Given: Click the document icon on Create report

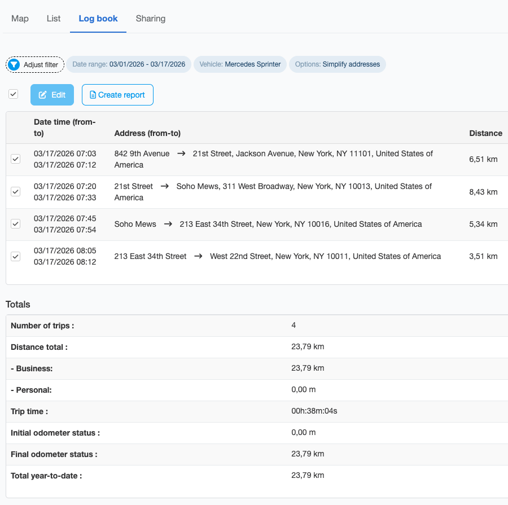Looking at the screenshot, I should 93,95.
